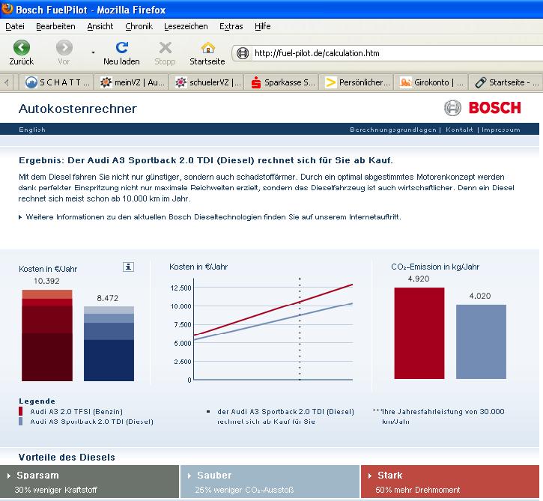The width and height of the screenshot is (543, 501).
Task: Click the Bosch site favicon in address bar
Action: point(243,53)
